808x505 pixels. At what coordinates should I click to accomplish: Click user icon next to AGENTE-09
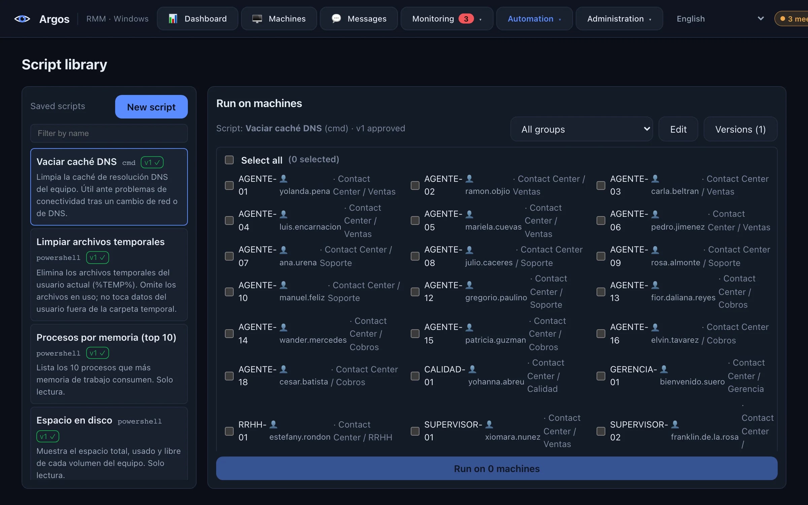(x=655, y=249)
